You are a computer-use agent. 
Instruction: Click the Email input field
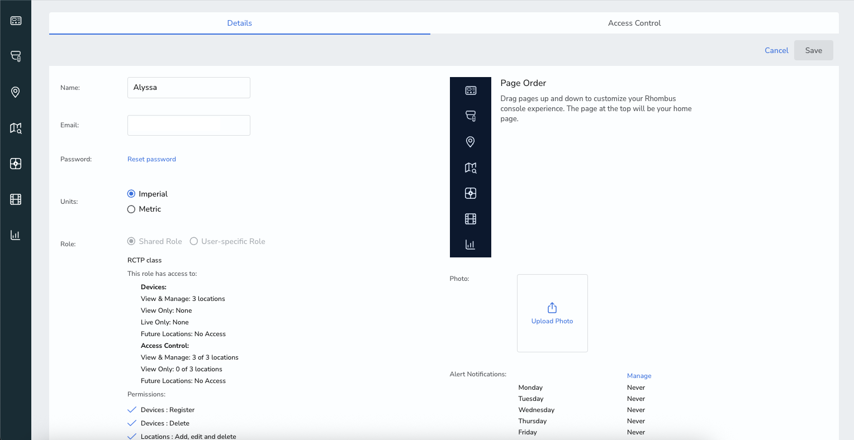click(x=189, y=125)
